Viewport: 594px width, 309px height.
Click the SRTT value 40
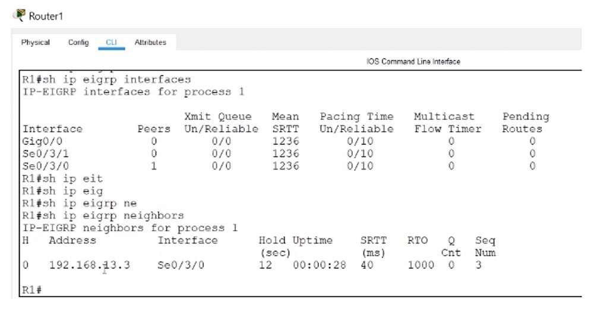pos(366,265)
